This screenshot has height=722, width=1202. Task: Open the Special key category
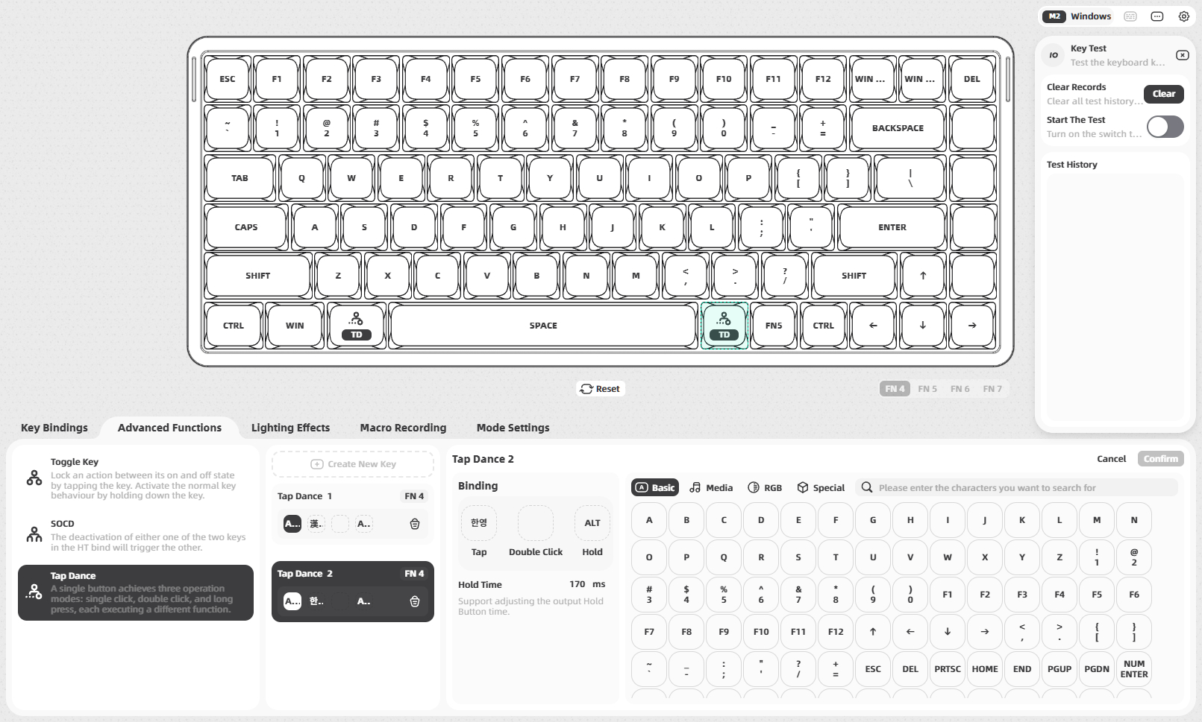tap(820, 487)
